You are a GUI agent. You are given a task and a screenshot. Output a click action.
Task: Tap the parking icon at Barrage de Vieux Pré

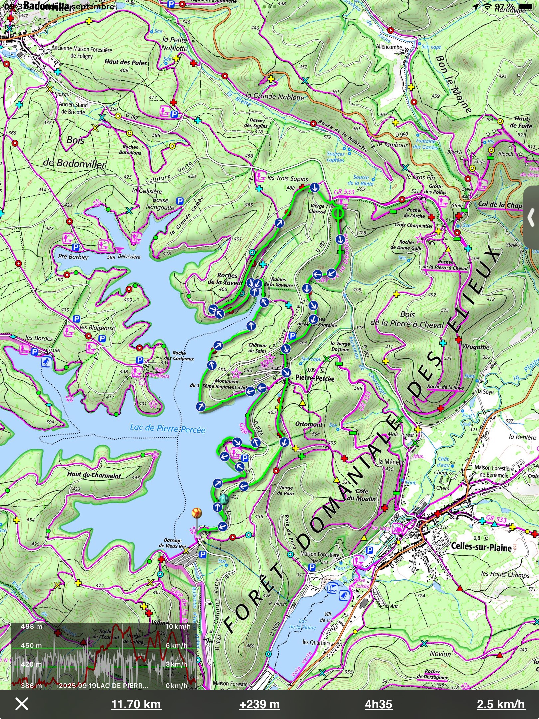click(x=202, y=554)
